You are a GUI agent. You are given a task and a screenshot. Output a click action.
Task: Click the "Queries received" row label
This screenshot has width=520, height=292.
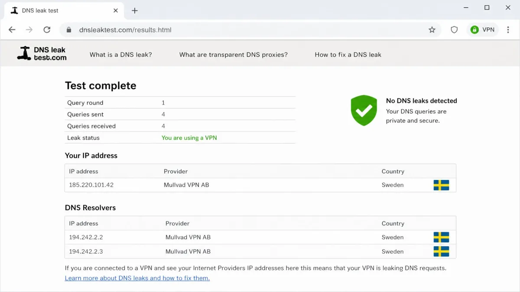pyautogui.click(x=91, y=126)
